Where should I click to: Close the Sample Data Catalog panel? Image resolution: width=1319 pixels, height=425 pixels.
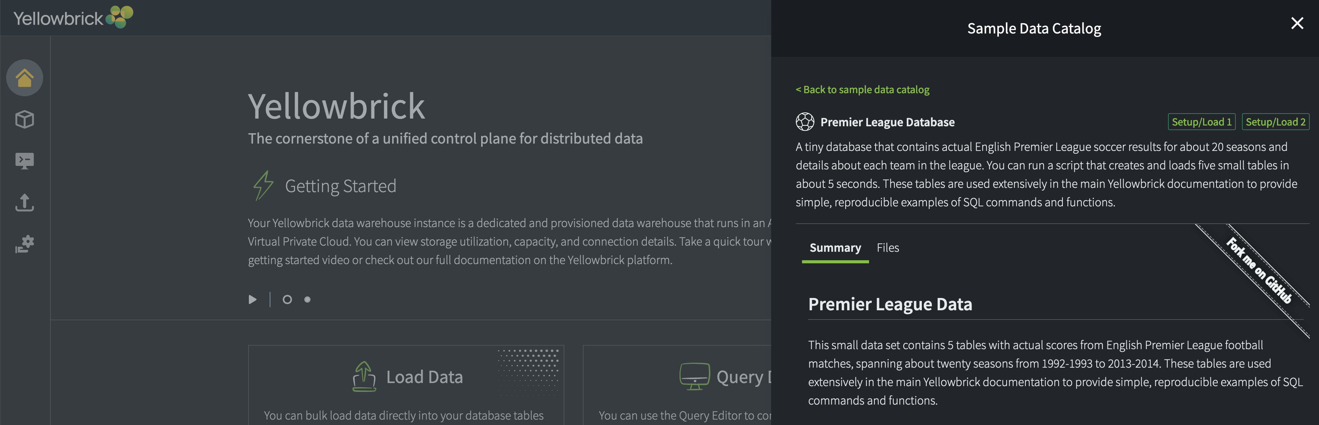(1297, 23)
